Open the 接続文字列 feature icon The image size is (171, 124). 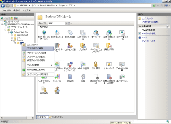coord(109,45)
